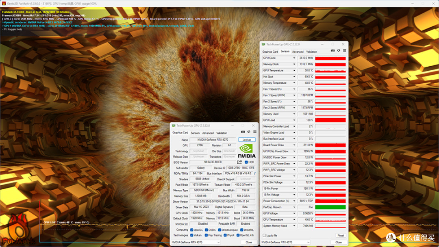Click the GPU-Z title icon in Graphics Card window
Screen dimensions: 439x247
click(173, 126)
